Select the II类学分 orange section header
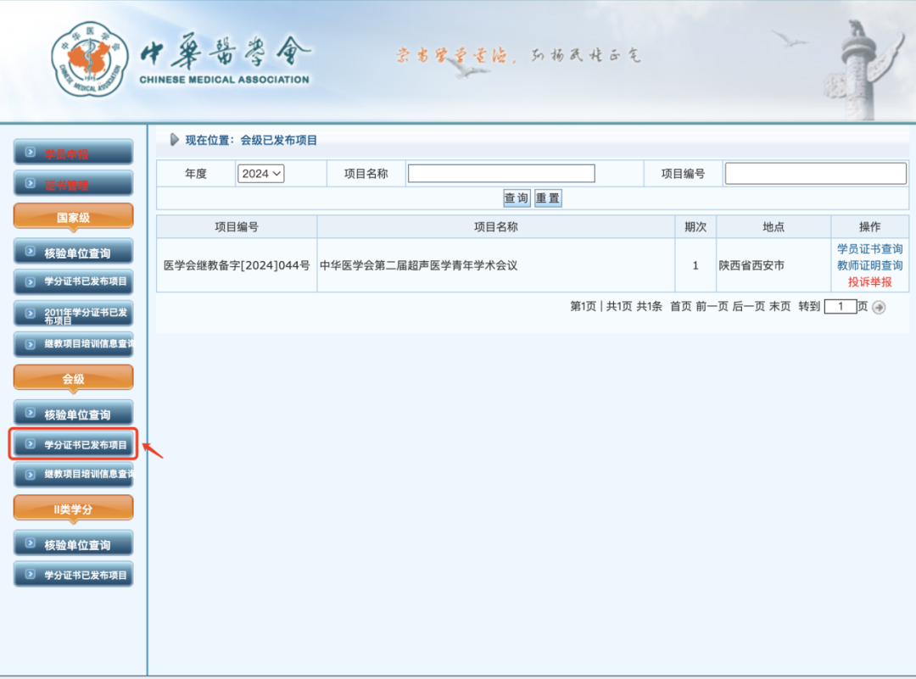This screenshot has height=679, width=916. click(x=73, y=509)
